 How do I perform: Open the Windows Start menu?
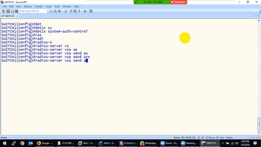(4, 143)
